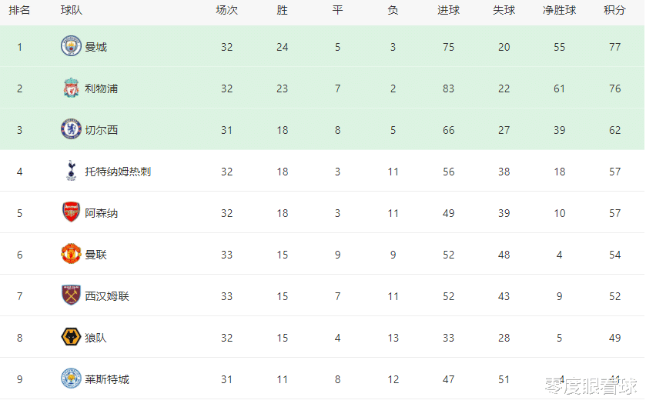646x407 pixels.
Task: Sort table by 积分 column header
Action: pos(614,10)
